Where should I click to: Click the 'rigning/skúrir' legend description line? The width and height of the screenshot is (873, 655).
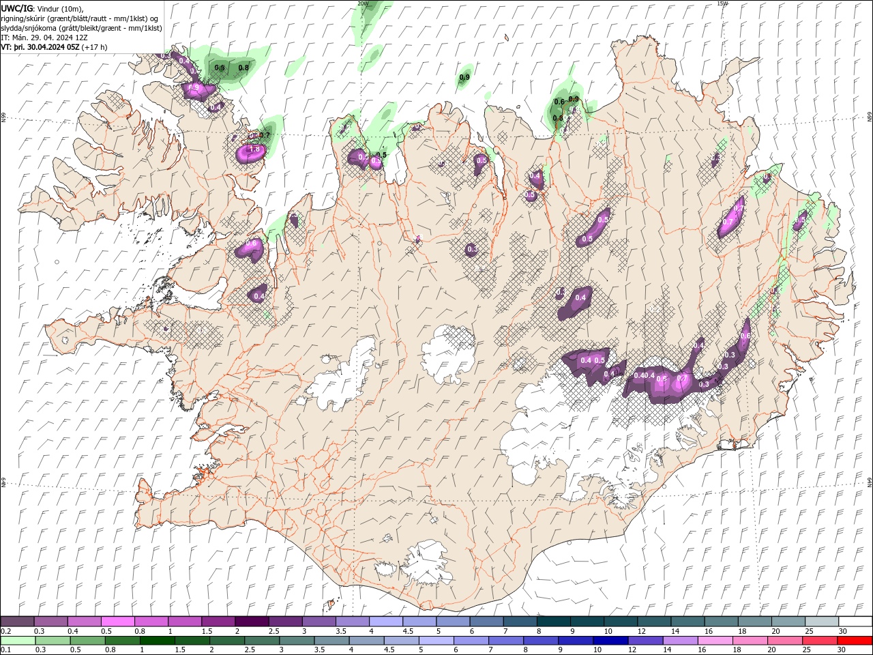80,18
